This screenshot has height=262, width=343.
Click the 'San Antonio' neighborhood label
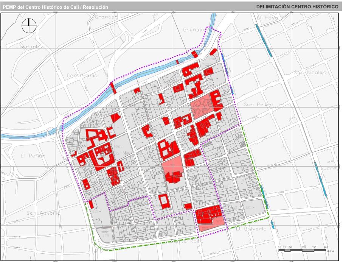click(x=44, y=213)
